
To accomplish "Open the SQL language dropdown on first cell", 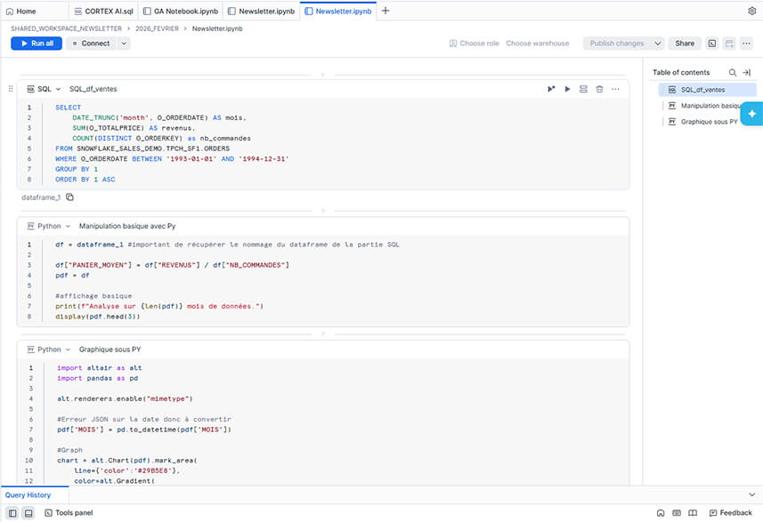I will (58, 89).
